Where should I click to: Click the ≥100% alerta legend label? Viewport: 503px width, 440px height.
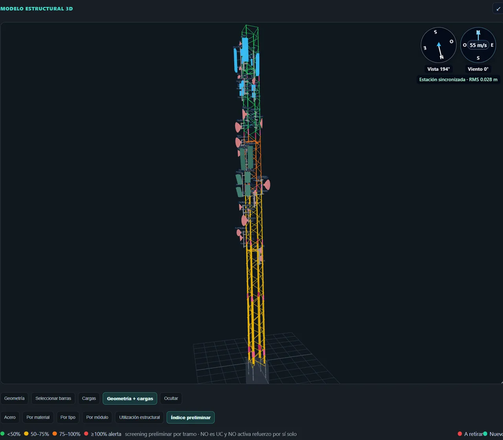coord(106,434)
